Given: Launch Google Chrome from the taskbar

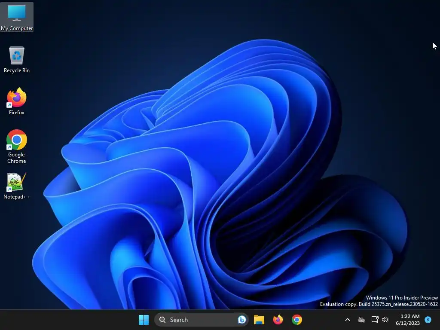Looking at the screenshot, I should coord(296,320).
